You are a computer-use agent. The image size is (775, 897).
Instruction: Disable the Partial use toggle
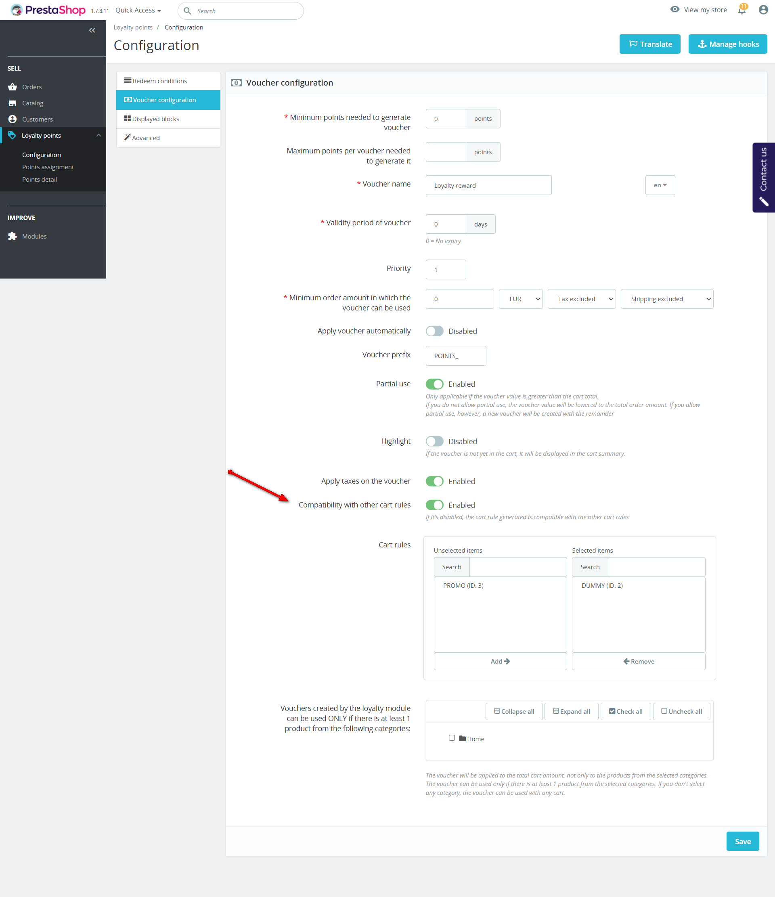tap(434, 384)
